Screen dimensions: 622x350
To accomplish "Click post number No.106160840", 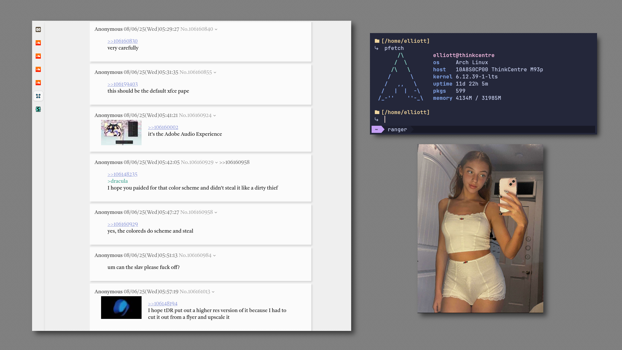I will [x=197, y=29].
